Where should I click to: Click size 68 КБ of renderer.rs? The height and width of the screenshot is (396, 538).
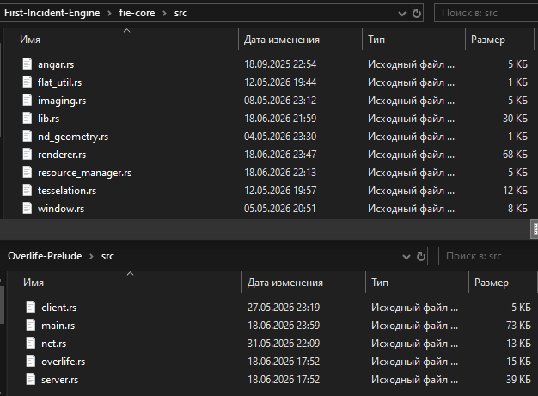click(x=515, y=155)
